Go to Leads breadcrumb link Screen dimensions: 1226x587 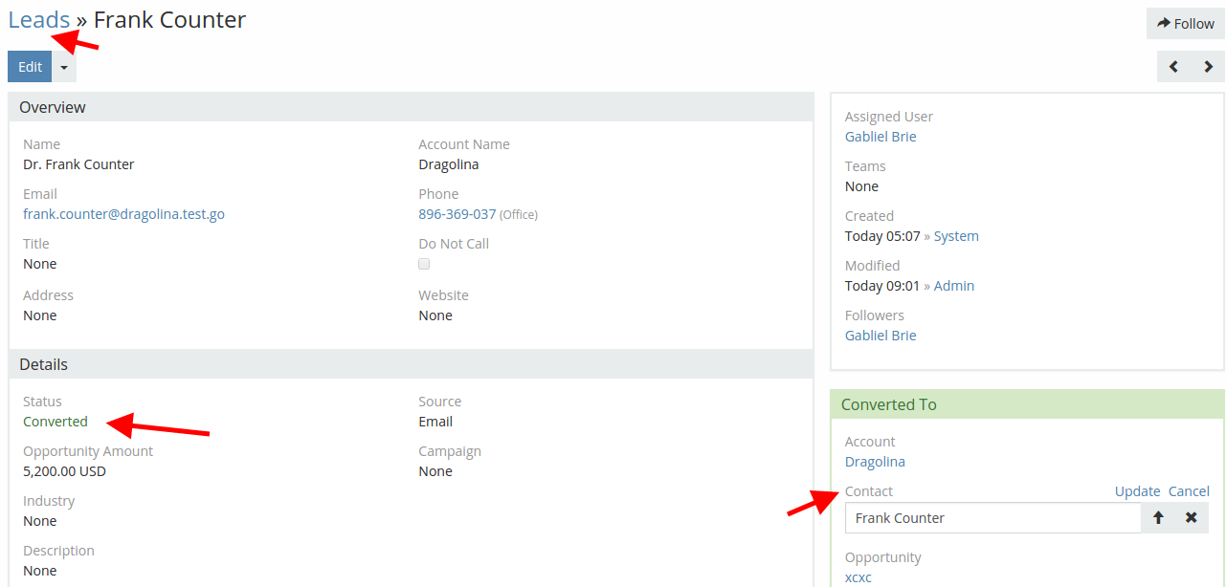tap(39, 20)
